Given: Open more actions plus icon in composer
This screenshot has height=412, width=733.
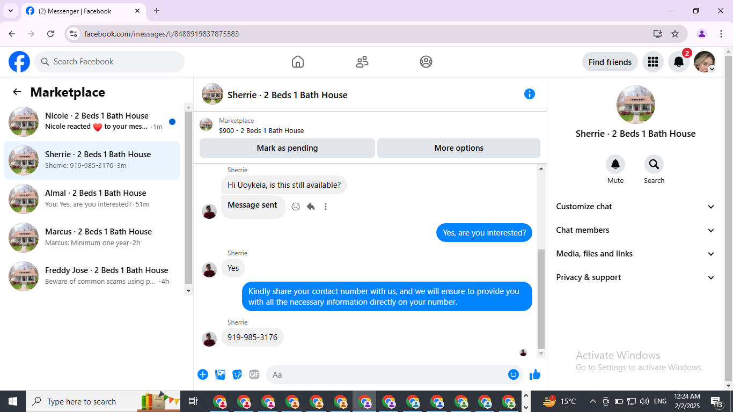Looking at the screenshot, I should point(203,374).
